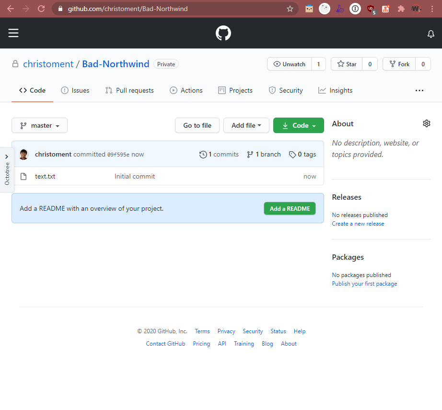Expand the Octotree side panel
Screen dimensions: 442x410
click(7, 169)
